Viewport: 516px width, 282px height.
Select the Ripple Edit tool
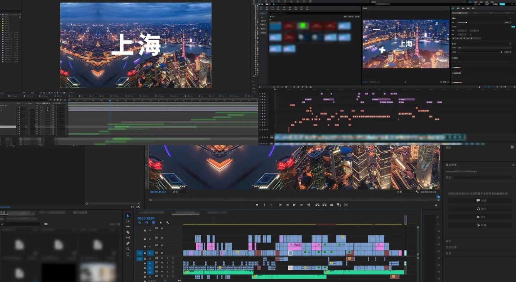click(128, 227)
